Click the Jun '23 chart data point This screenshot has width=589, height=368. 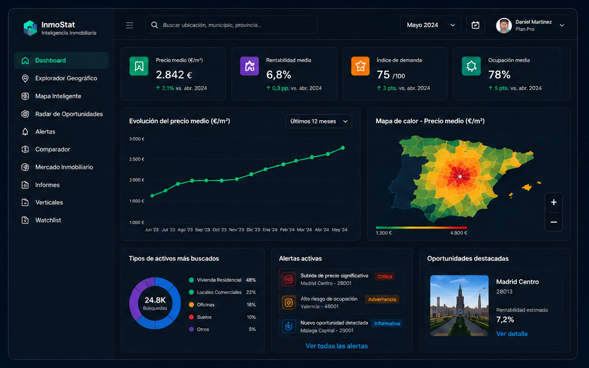pos(152,196)
